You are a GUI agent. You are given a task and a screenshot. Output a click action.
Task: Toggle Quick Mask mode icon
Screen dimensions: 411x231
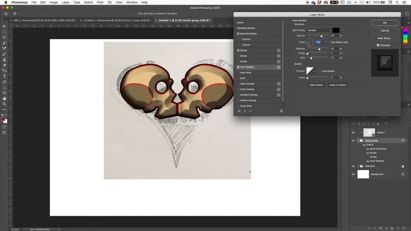click(x=4, y=127)
